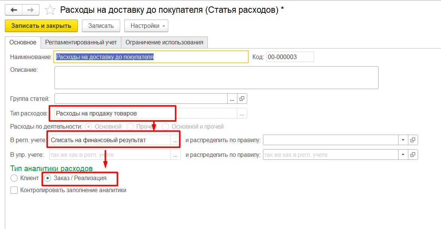Open the upr. distribution rule item icon
Viewport: 441px width, 229px height.
coord(413,155)
